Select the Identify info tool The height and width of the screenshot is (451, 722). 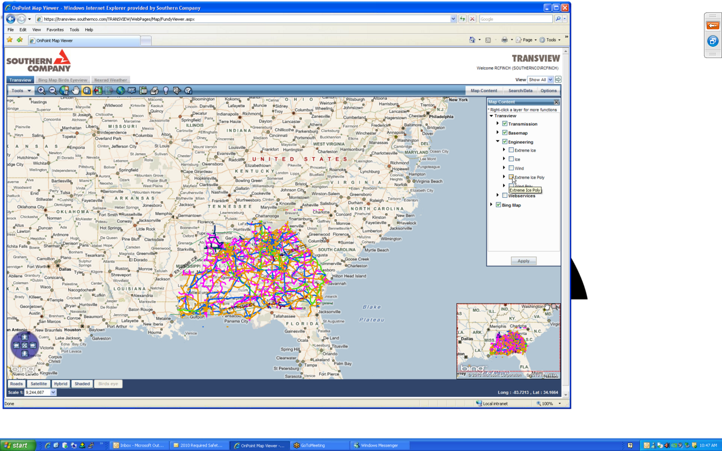[x=87, y=90]
